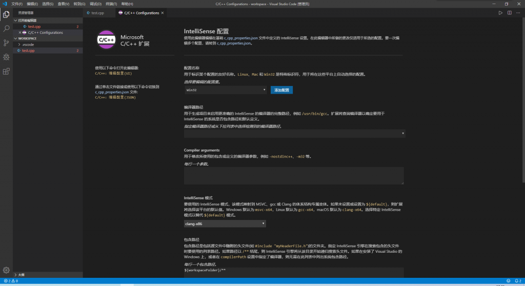Switch to the test.cpp tab
This screenshot has height=286, width=525.
point(97,13)
